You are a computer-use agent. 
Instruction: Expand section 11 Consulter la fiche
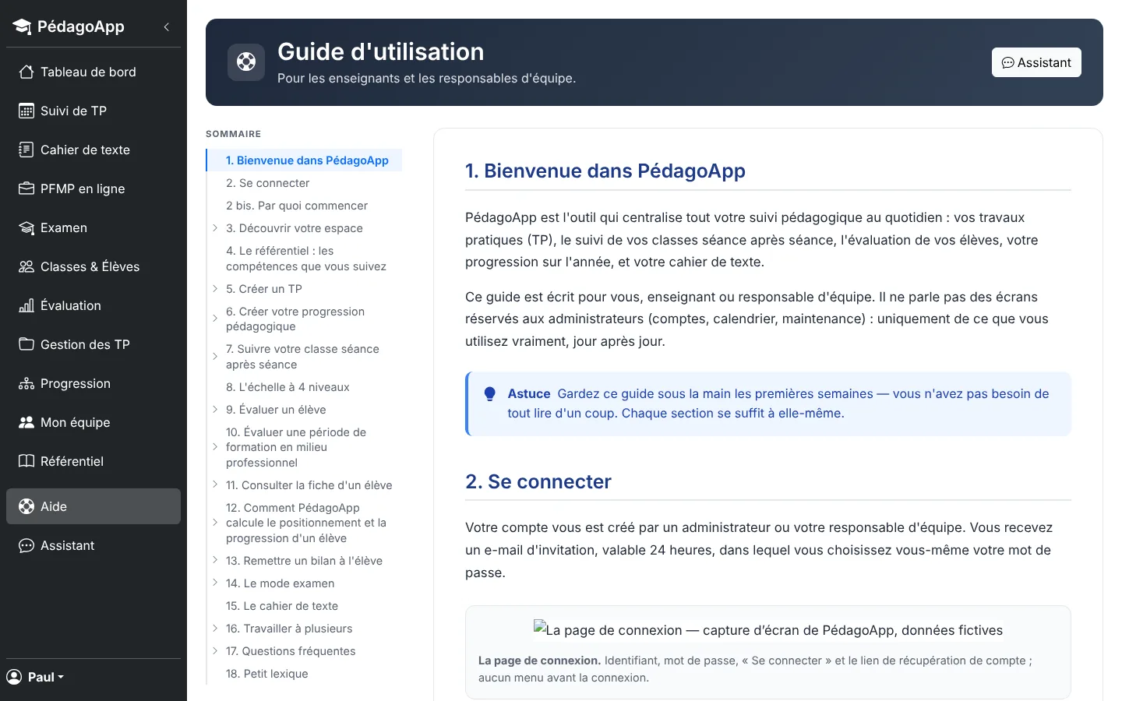tap(215, 485)
